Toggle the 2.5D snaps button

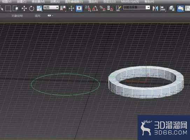click(x=88, y=8)
